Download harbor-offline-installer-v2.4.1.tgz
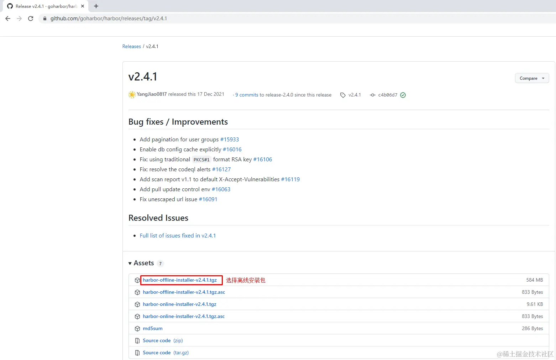Screen dimensions: 556x360 pos(180,280)
